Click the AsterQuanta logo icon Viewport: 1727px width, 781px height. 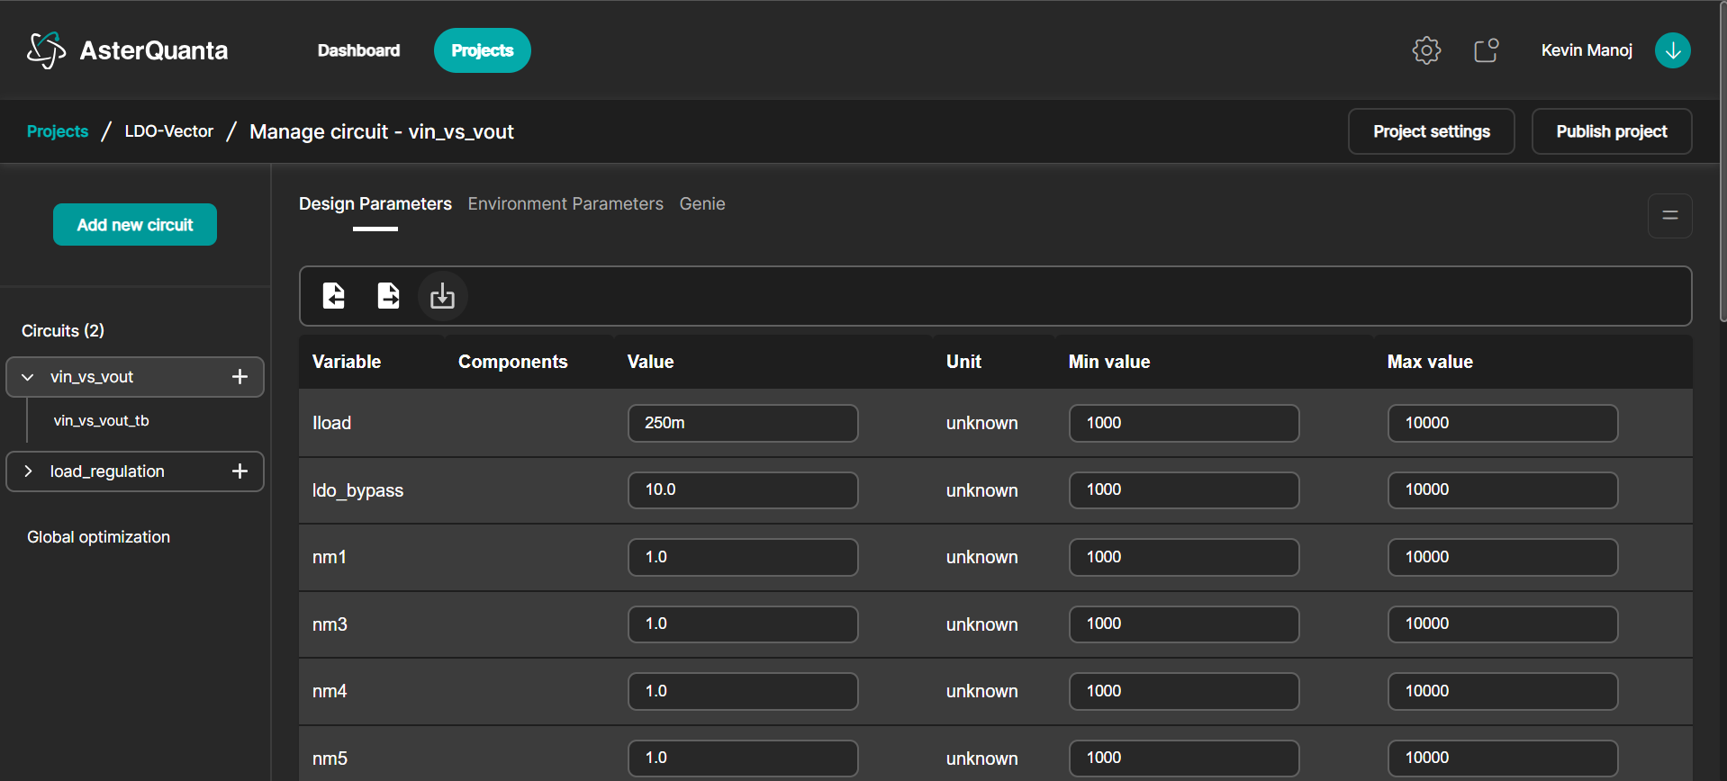click(46, 50)
